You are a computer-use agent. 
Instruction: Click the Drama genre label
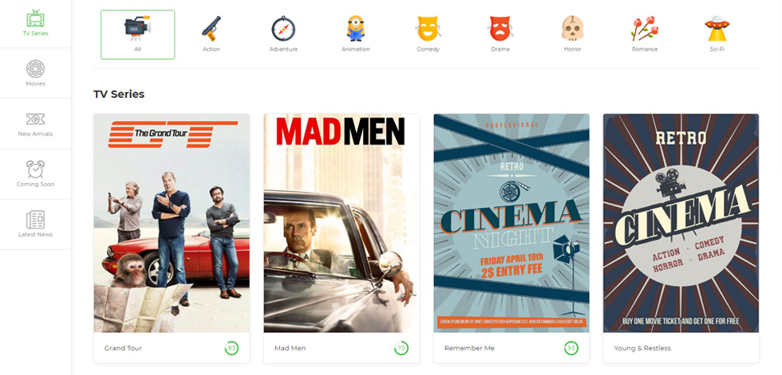tap(500, 49)
